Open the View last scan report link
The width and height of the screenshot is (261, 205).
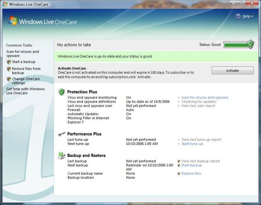(x=198, y=106)
